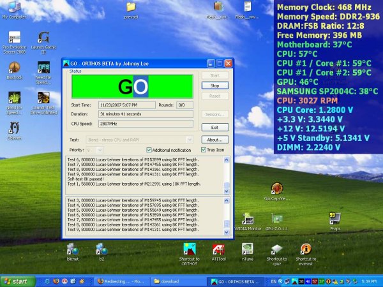Select the Pro Evolution Soccer 2008 shortcut
Image resolution: width=383 pixels, height=287 pixels.
(15, 43)
